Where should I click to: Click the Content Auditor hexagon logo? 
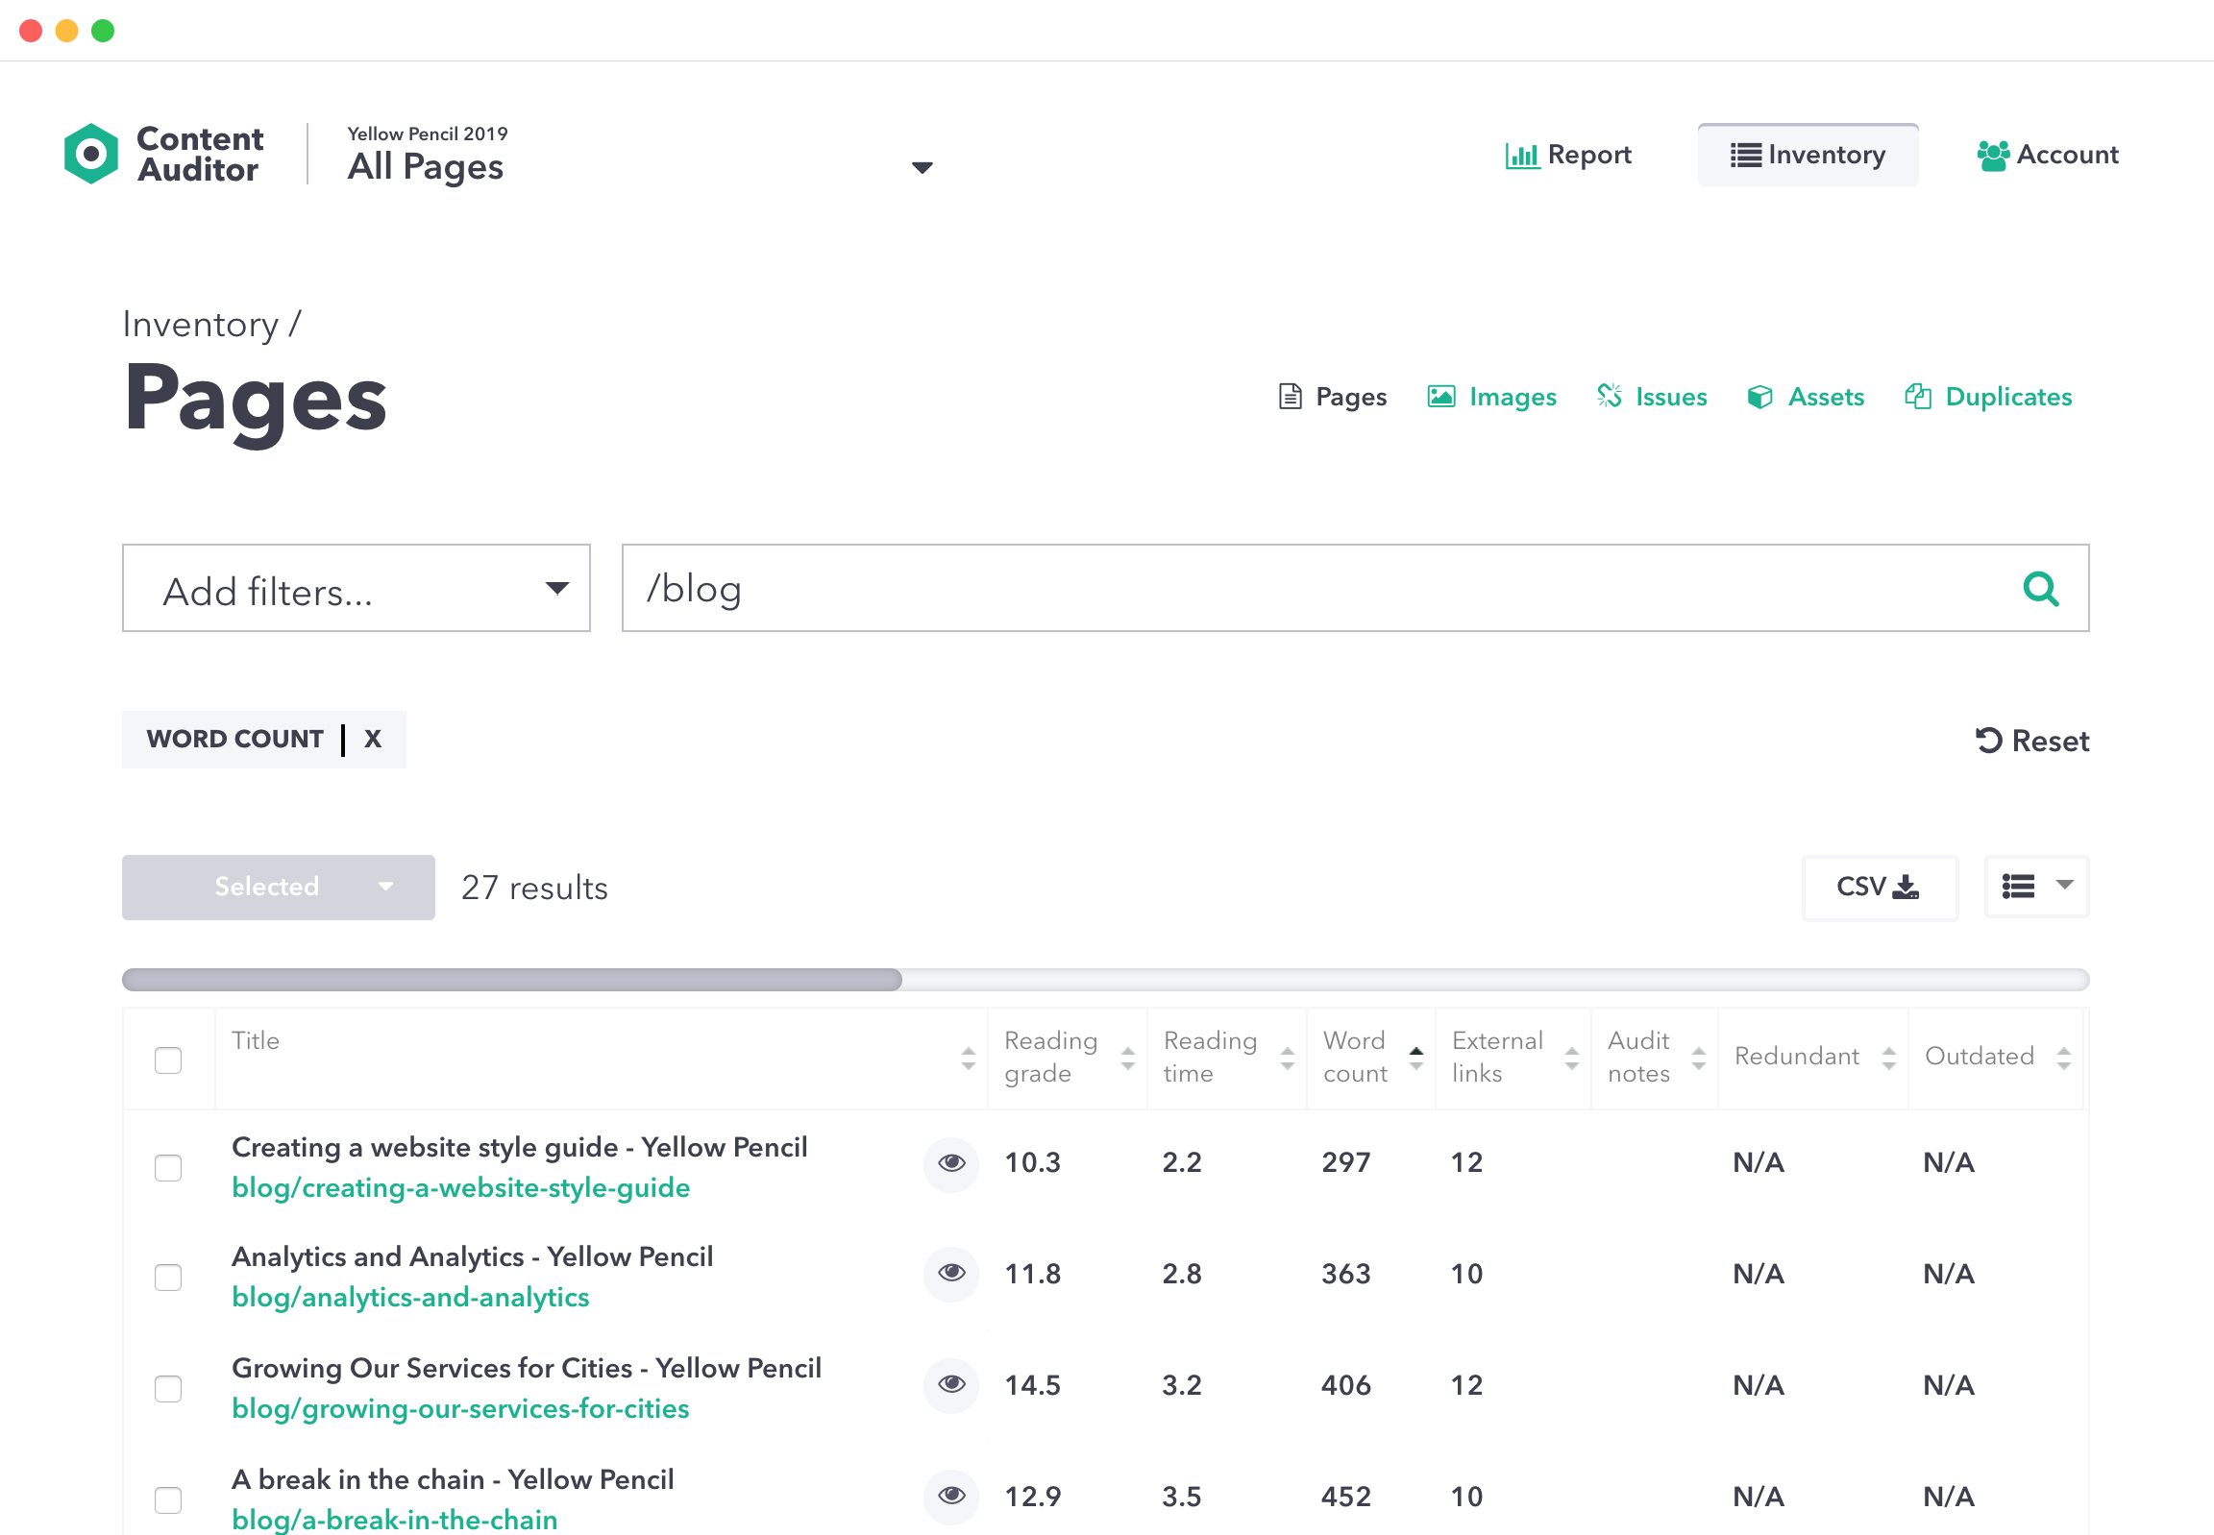pos(91,154)
